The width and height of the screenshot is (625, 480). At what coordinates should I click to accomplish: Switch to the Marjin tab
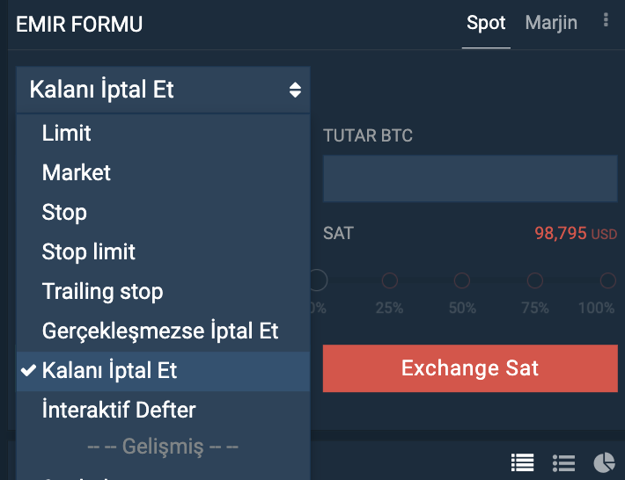click(x=551, y=23)
